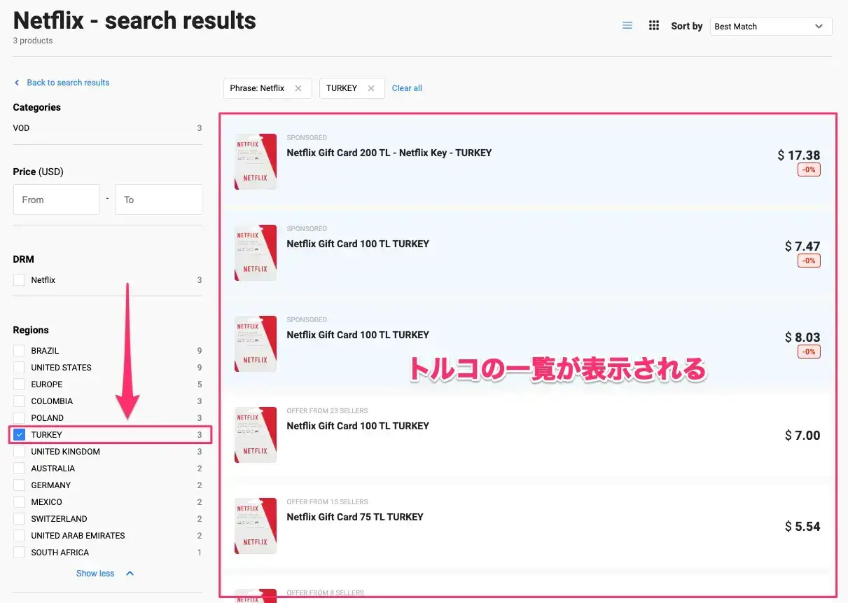The image size is (848, 603).
Task: Check the UNITED STATES region box
Action: pyautogui.click(x=20, y=368)
